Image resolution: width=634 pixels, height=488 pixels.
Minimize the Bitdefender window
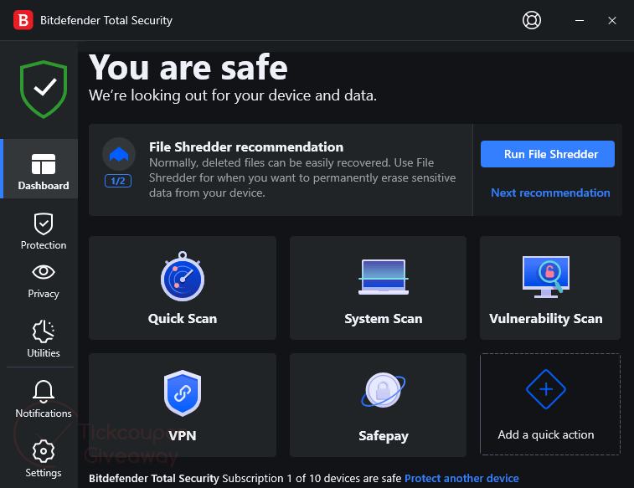(x=579, y=20)
